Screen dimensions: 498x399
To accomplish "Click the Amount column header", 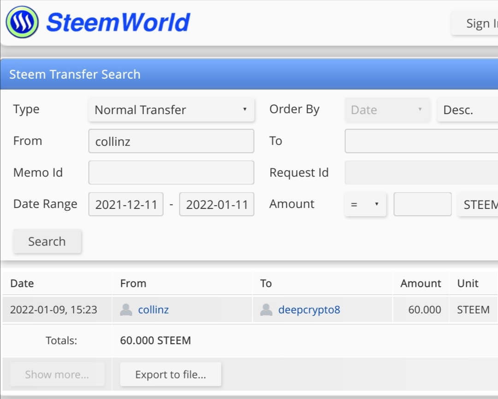I will (x=421, y=283).
